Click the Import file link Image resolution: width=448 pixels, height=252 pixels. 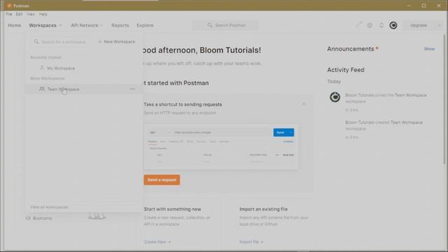pyautogui.click(x=251, y=241)
